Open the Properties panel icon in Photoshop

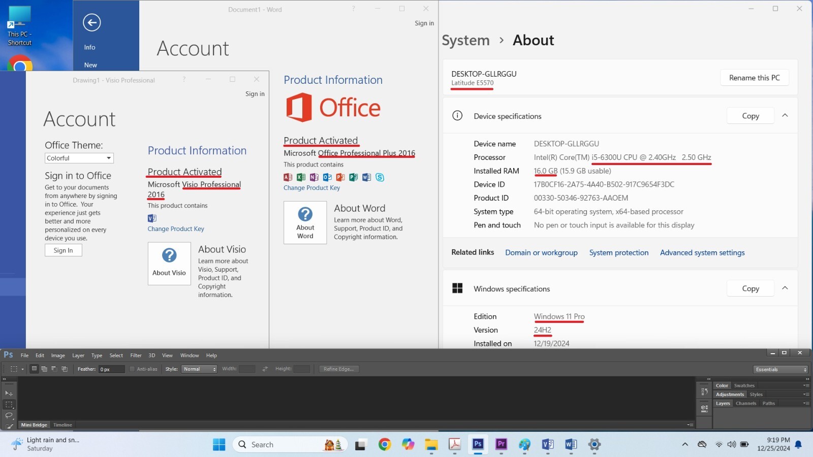coord(704,408)
